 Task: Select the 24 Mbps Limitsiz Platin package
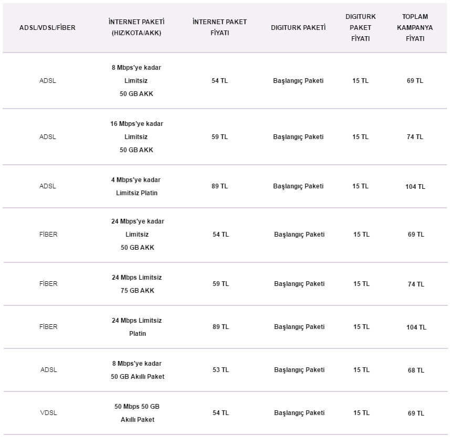tap(137, 327)
